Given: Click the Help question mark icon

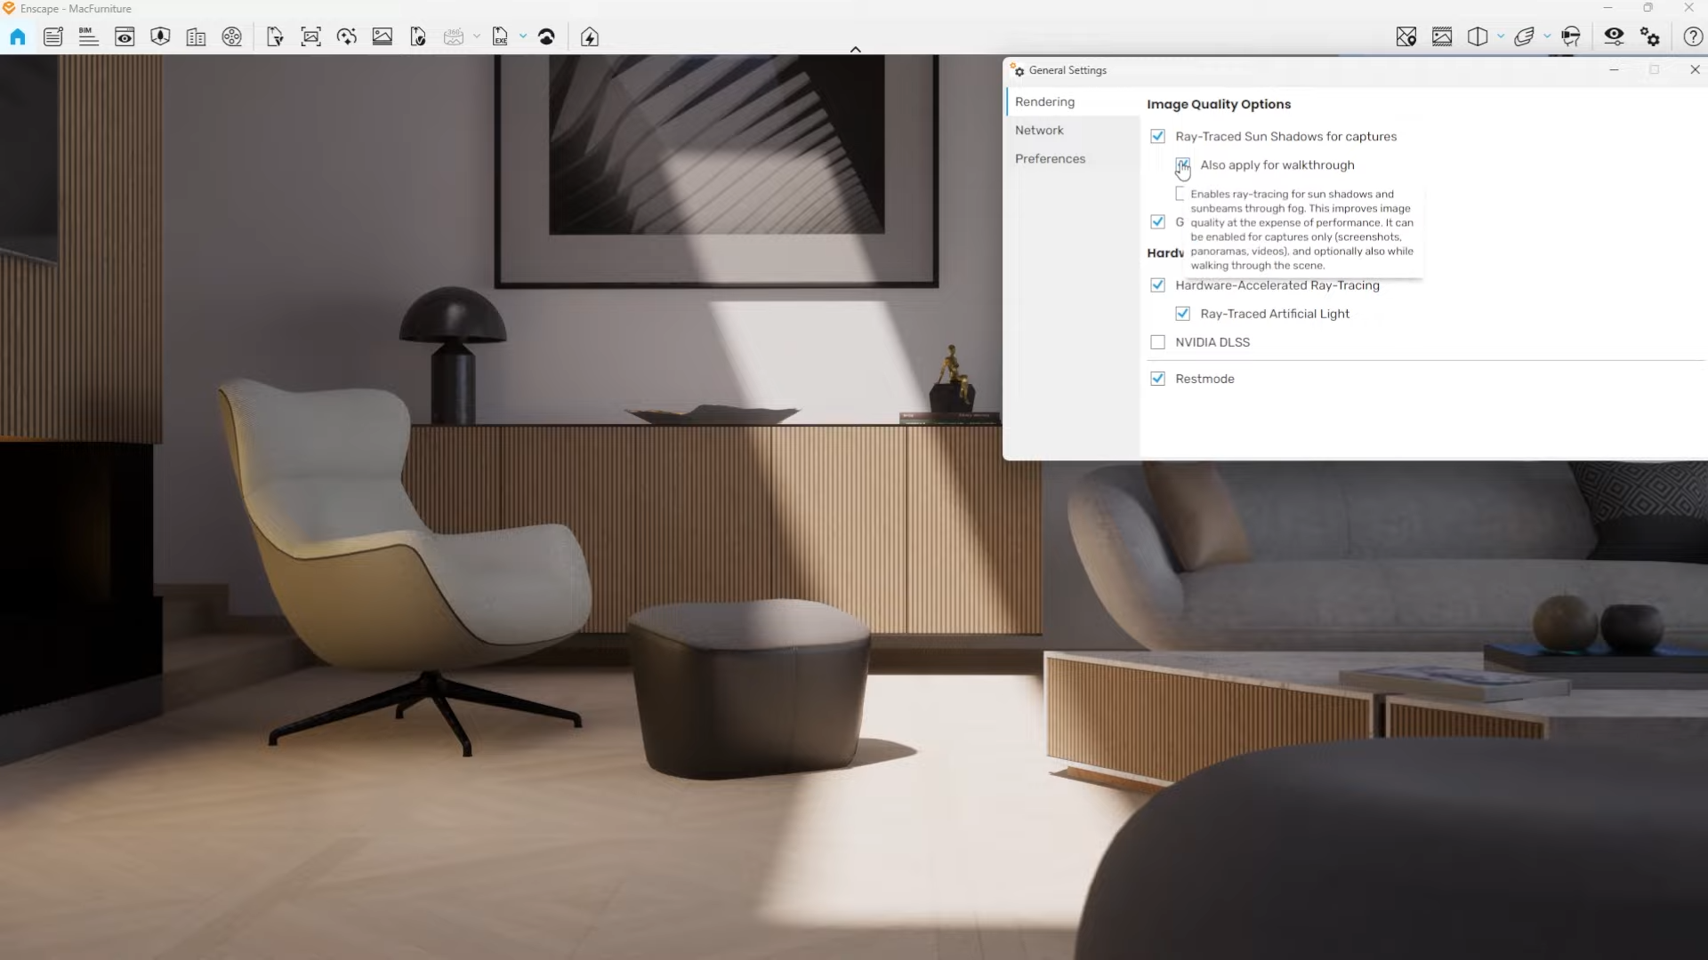Looking at the screenshot, I should 1693,36.
